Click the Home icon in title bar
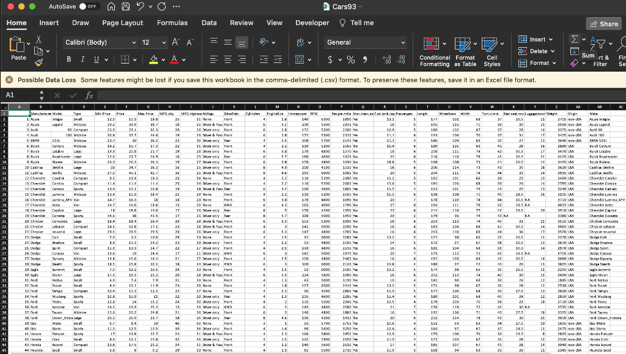Screen dimensions: 626x354 (111, 6)
